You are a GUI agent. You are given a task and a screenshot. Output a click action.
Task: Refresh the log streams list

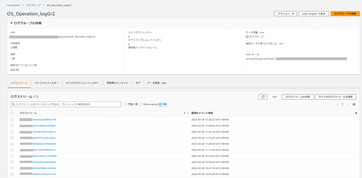pyautogui.click(x=262, y=97)
